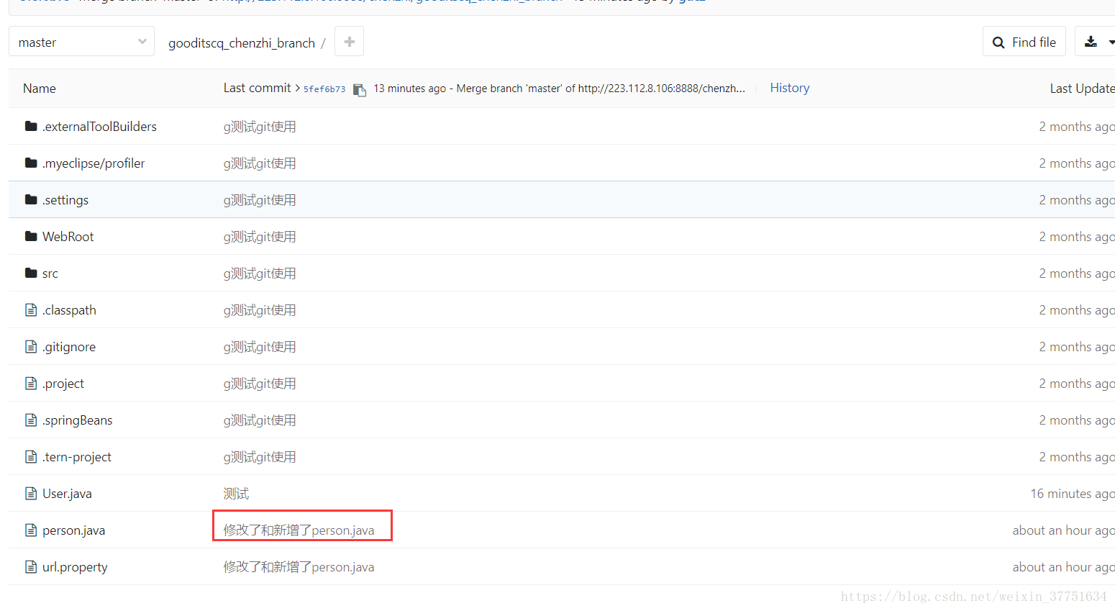Viewport: 1115px width, 611px height.
Task: Open the User.java file
Action: click(67, 494)
